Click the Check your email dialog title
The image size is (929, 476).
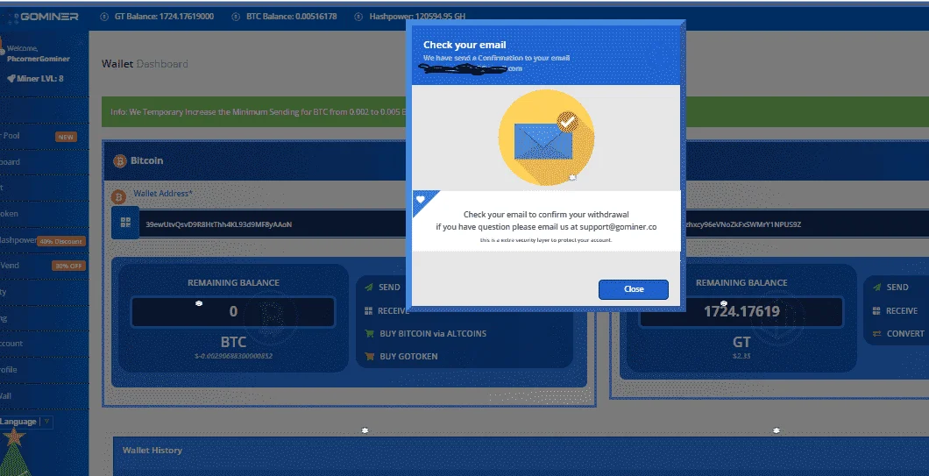click(464, 45)
